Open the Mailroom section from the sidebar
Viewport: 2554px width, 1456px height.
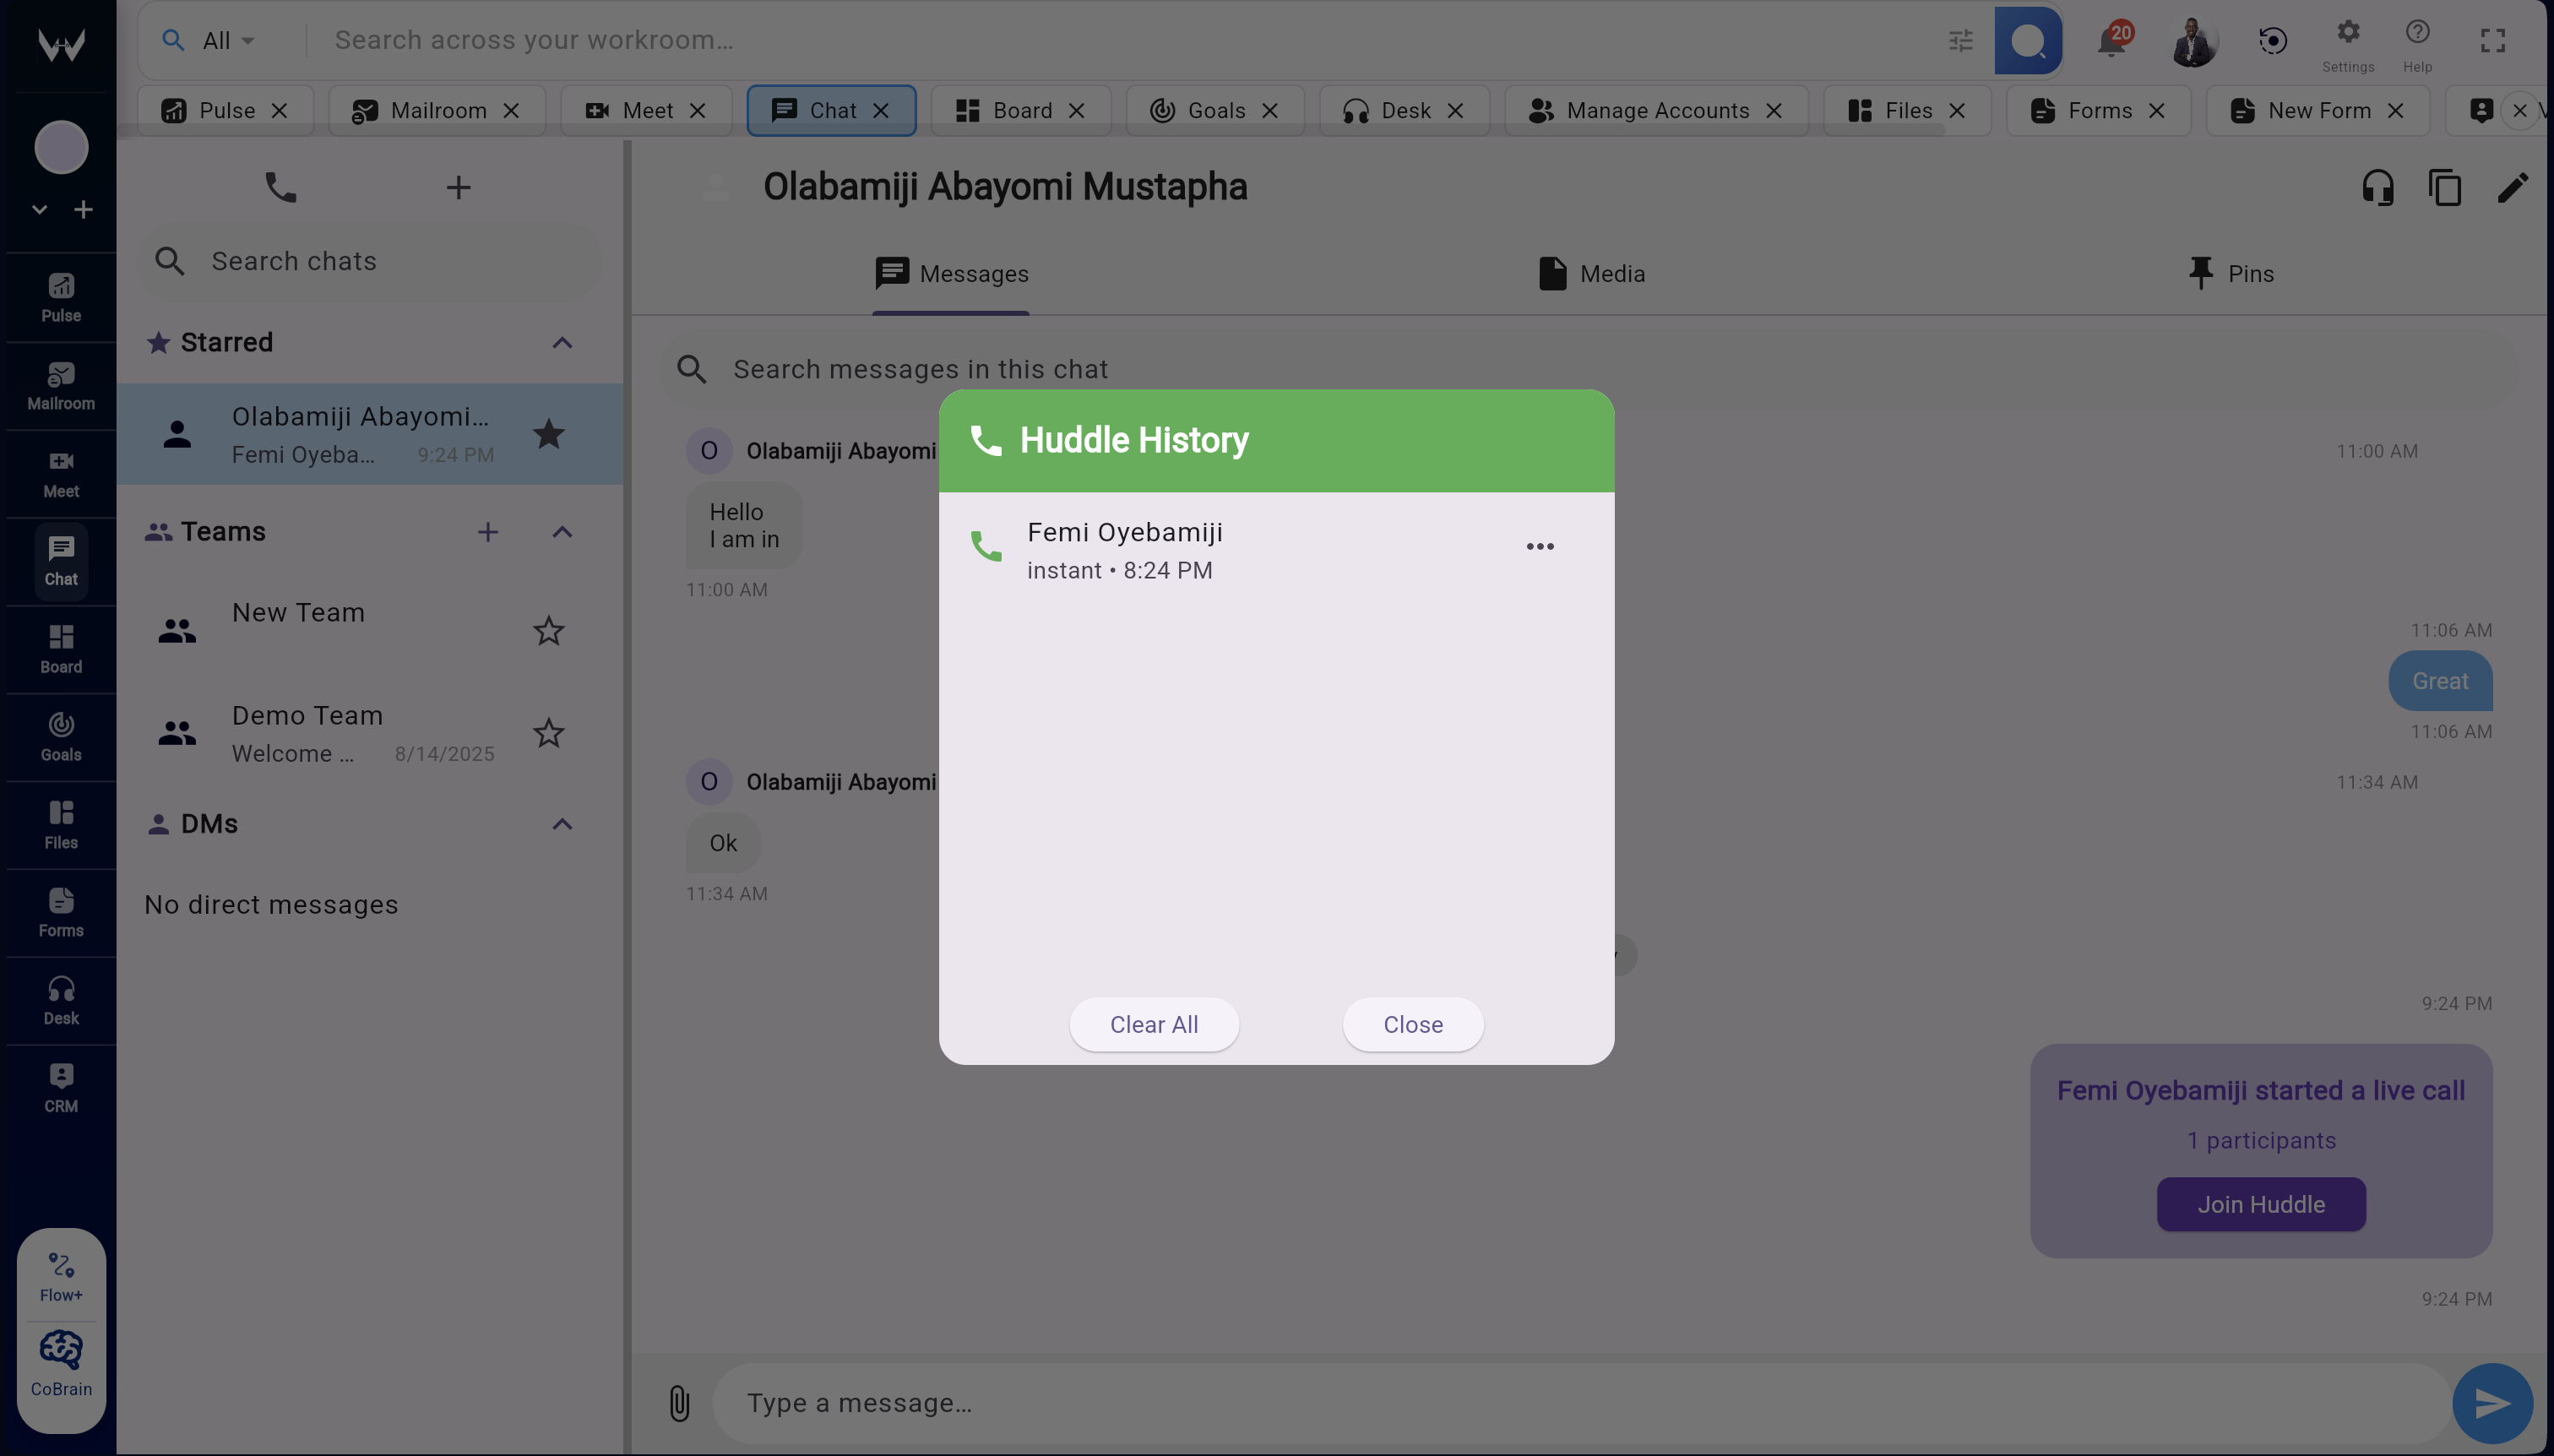point(60,386)
